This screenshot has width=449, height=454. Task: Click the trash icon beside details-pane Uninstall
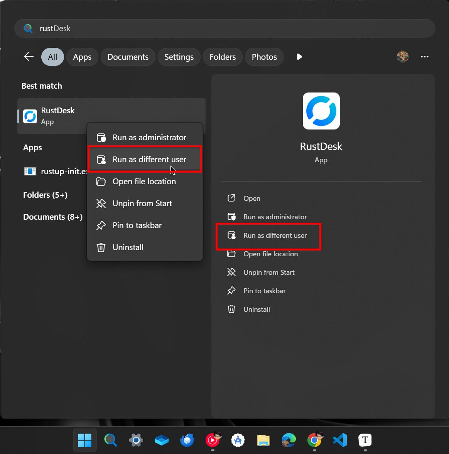231,309
